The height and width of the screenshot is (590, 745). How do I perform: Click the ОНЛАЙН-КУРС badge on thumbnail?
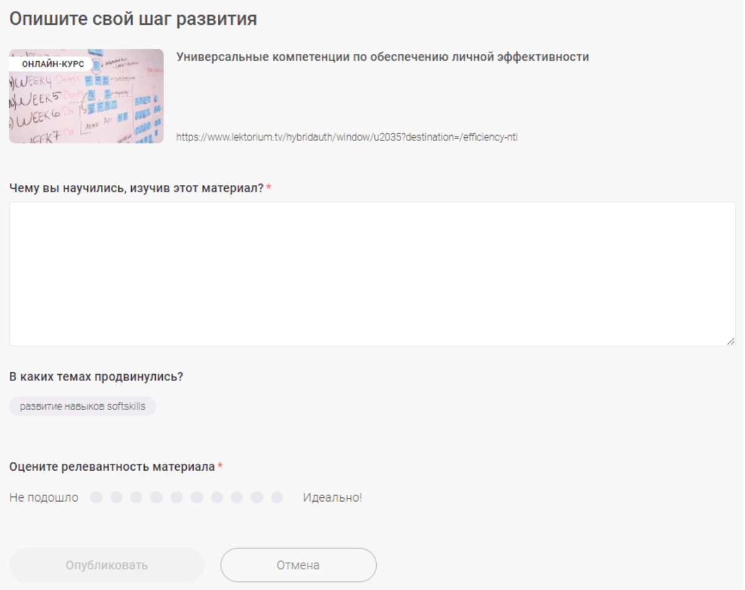click(53, 64)
